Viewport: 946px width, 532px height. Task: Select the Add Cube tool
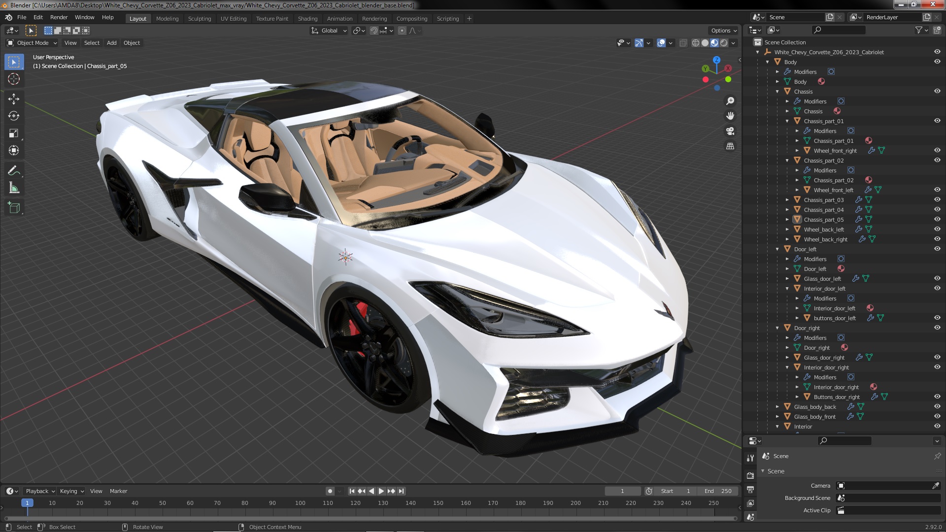[x=14, y=208]
